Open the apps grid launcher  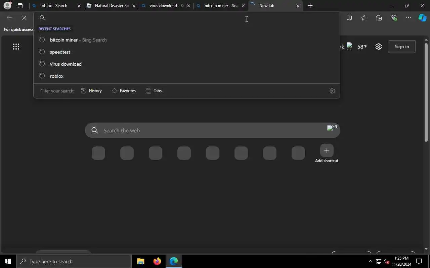16,47
